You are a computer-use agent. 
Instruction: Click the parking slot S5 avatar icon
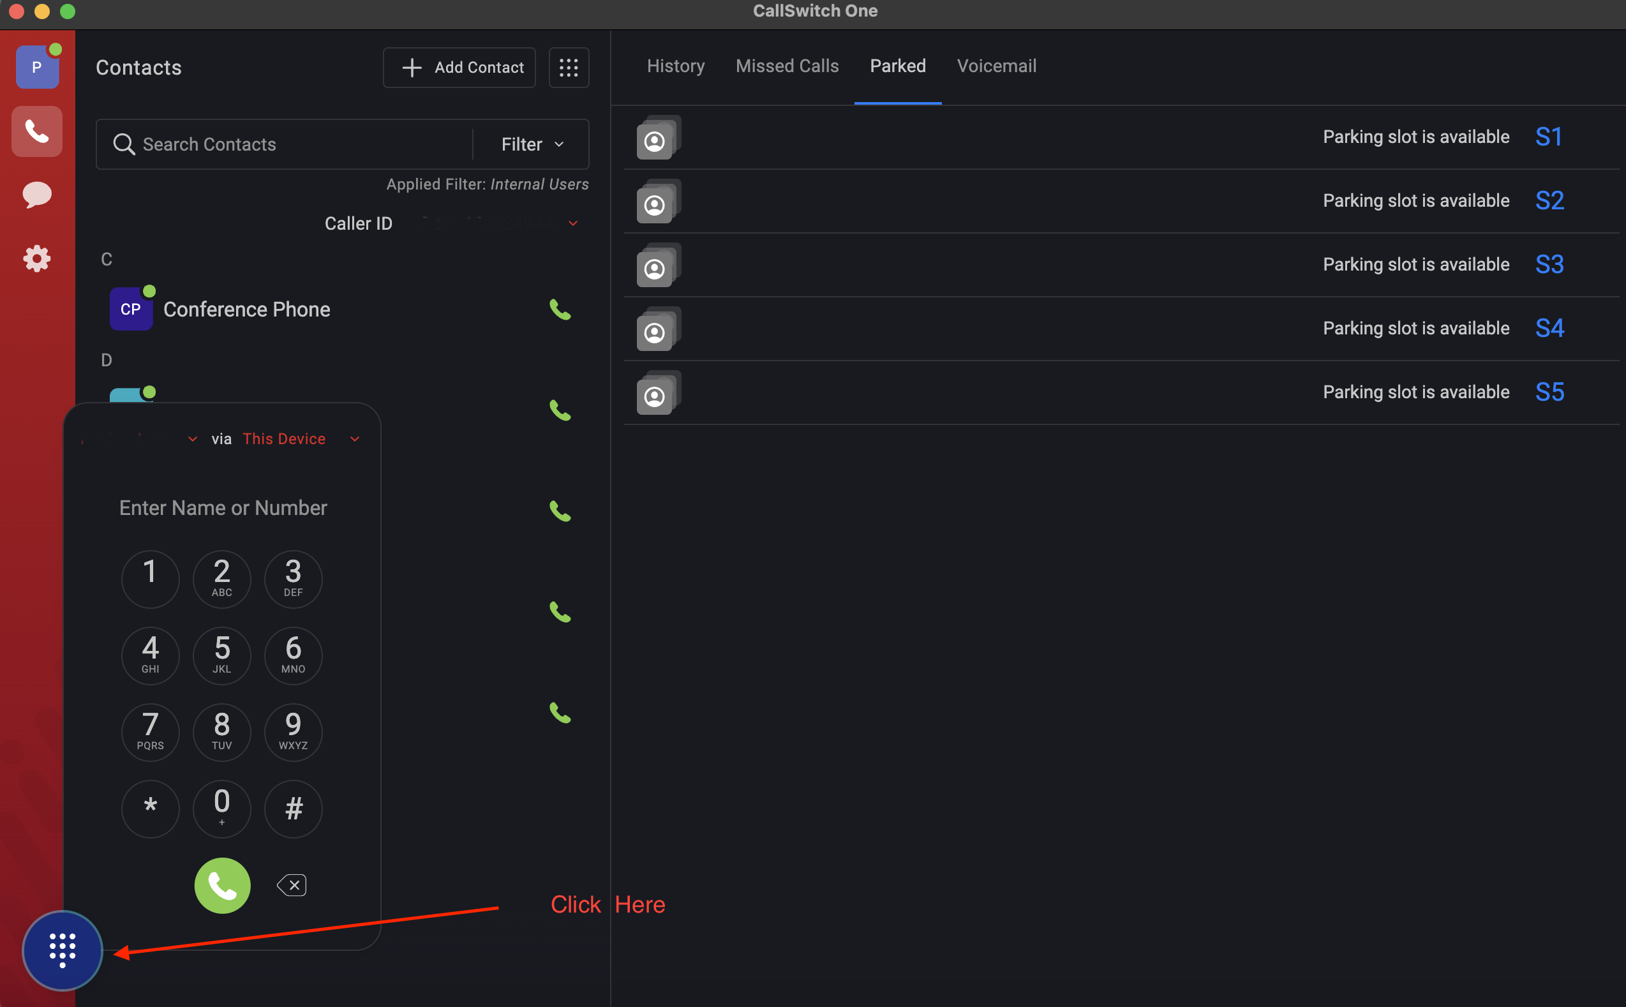(659, 392)
